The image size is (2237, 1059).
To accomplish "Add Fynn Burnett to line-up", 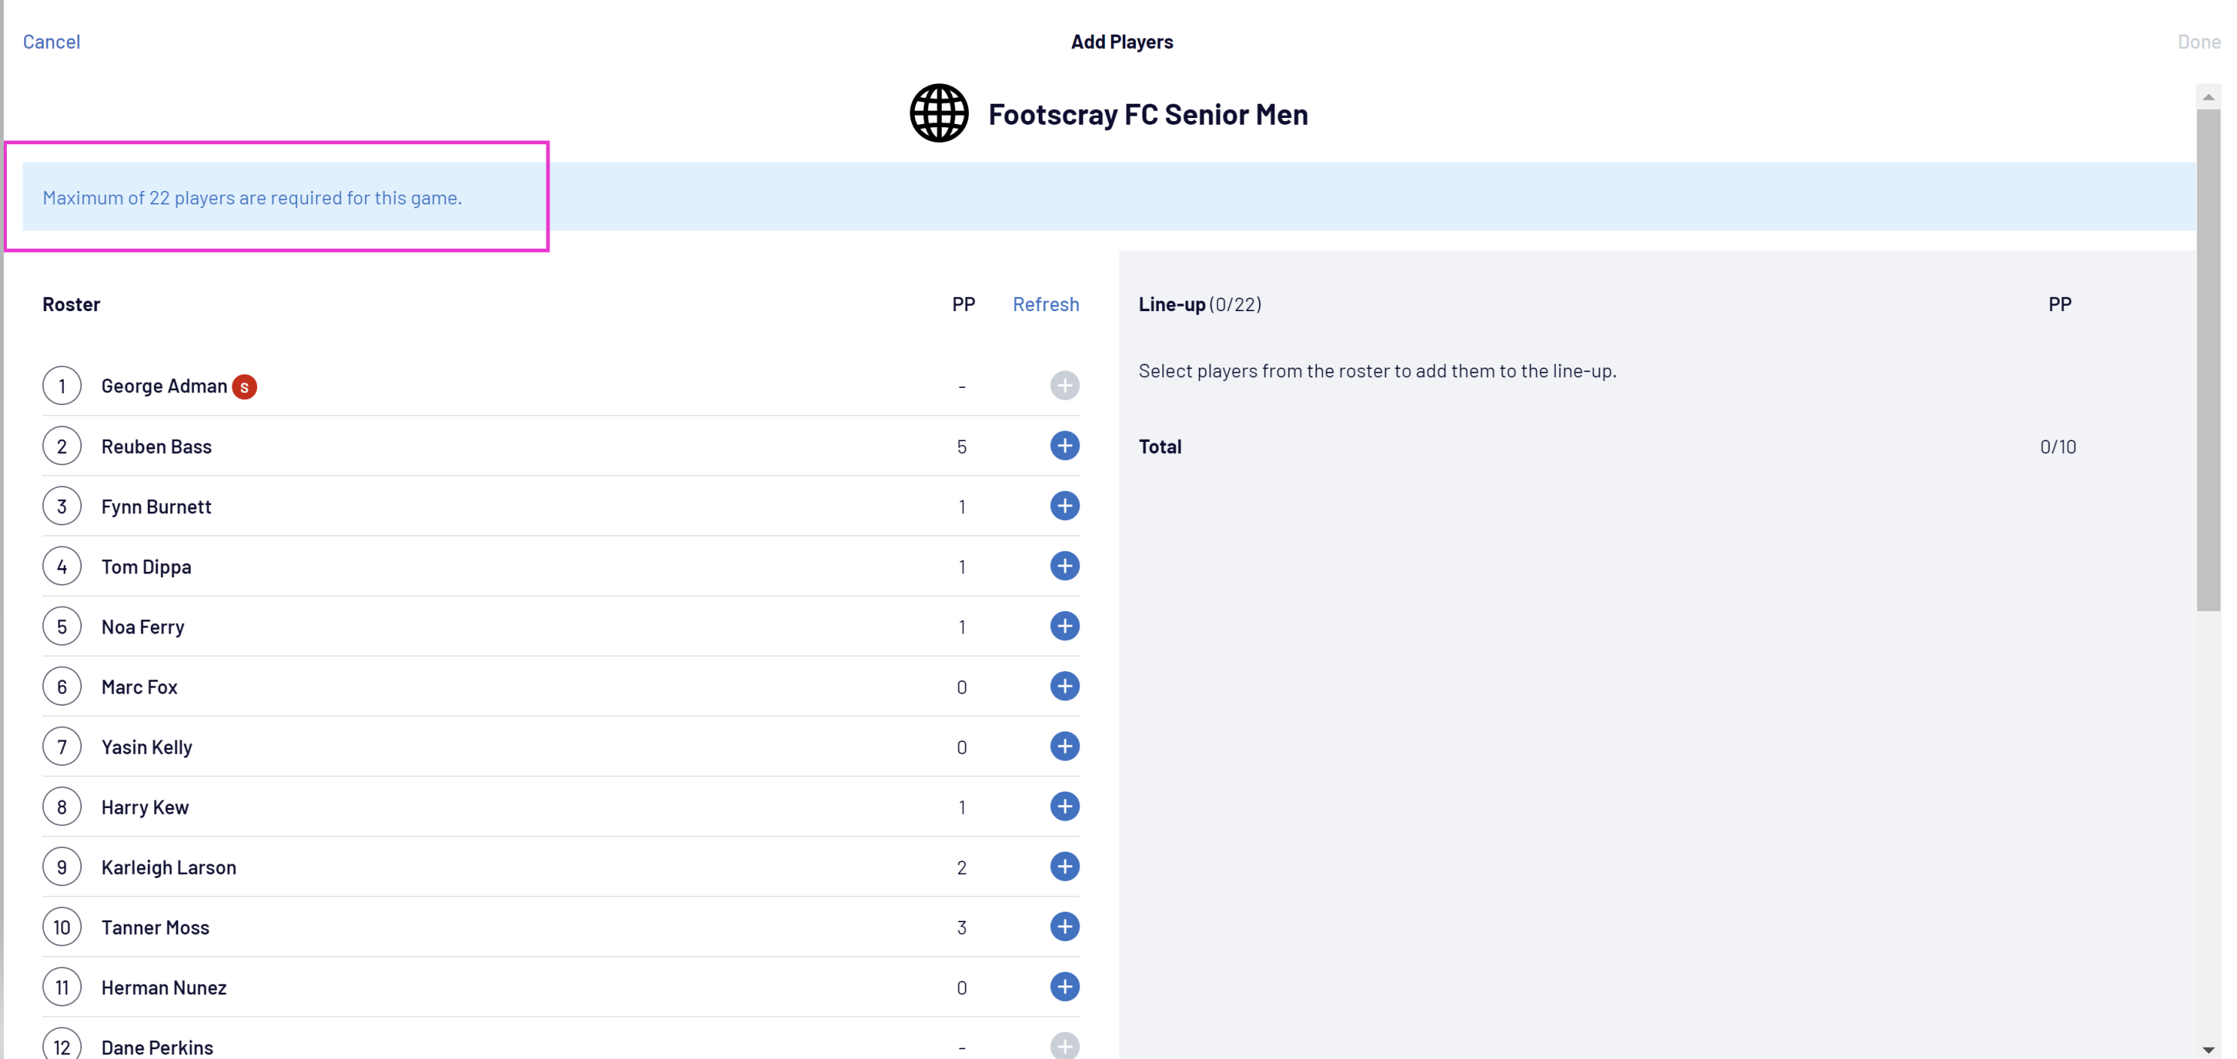I will click(x=1064, y=506).
